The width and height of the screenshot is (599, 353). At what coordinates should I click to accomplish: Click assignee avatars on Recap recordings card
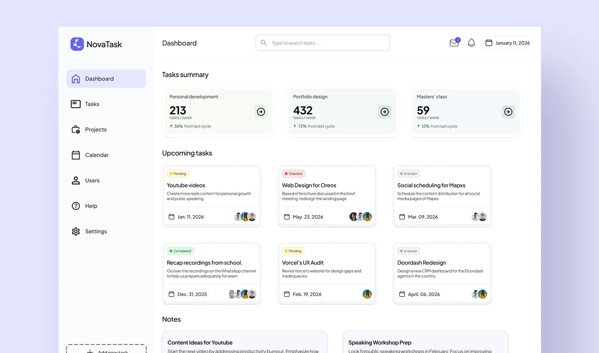pyautogui.click(x=242, y=294)
